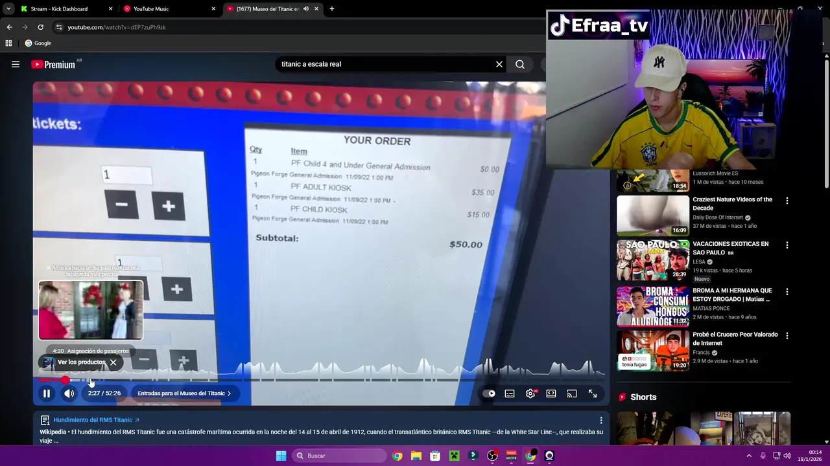
Task: Enter full screen mode
Action: (x=593, y=394)
